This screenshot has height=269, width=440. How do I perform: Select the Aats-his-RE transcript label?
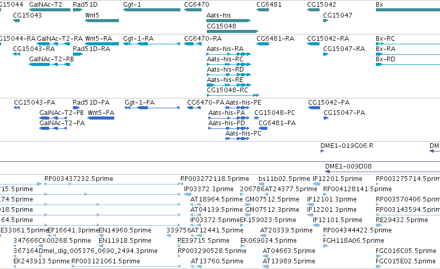point(225,80)
